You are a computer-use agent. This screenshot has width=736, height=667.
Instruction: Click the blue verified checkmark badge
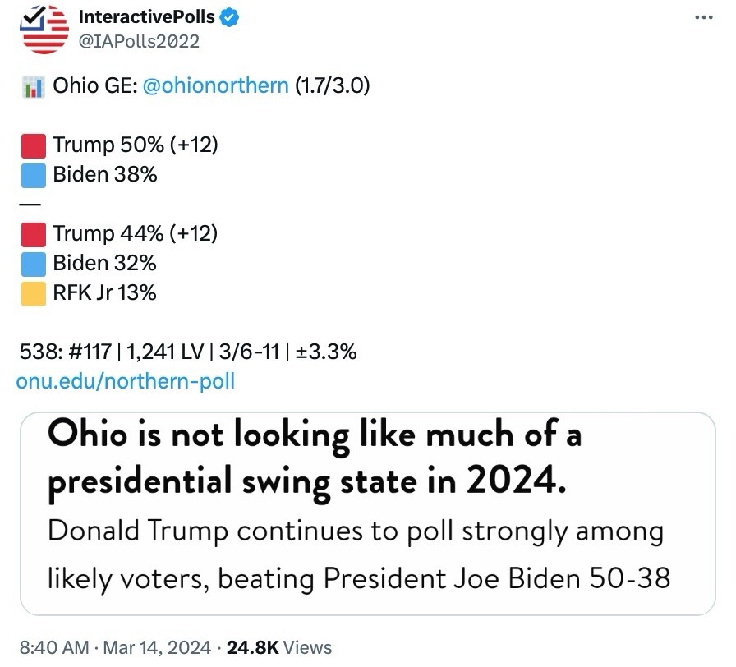click(x=229, y=18)
